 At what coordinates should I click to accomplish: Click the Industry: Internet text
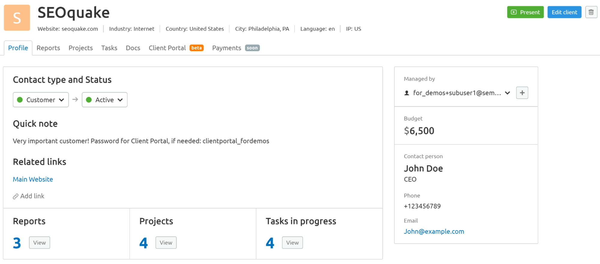click(x=132, y=29)
